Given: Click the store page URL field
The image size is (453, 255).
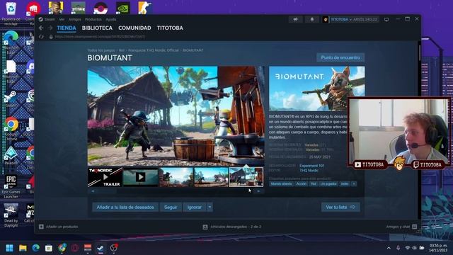Looking at the screenshot, I should [x=101, y=37].
